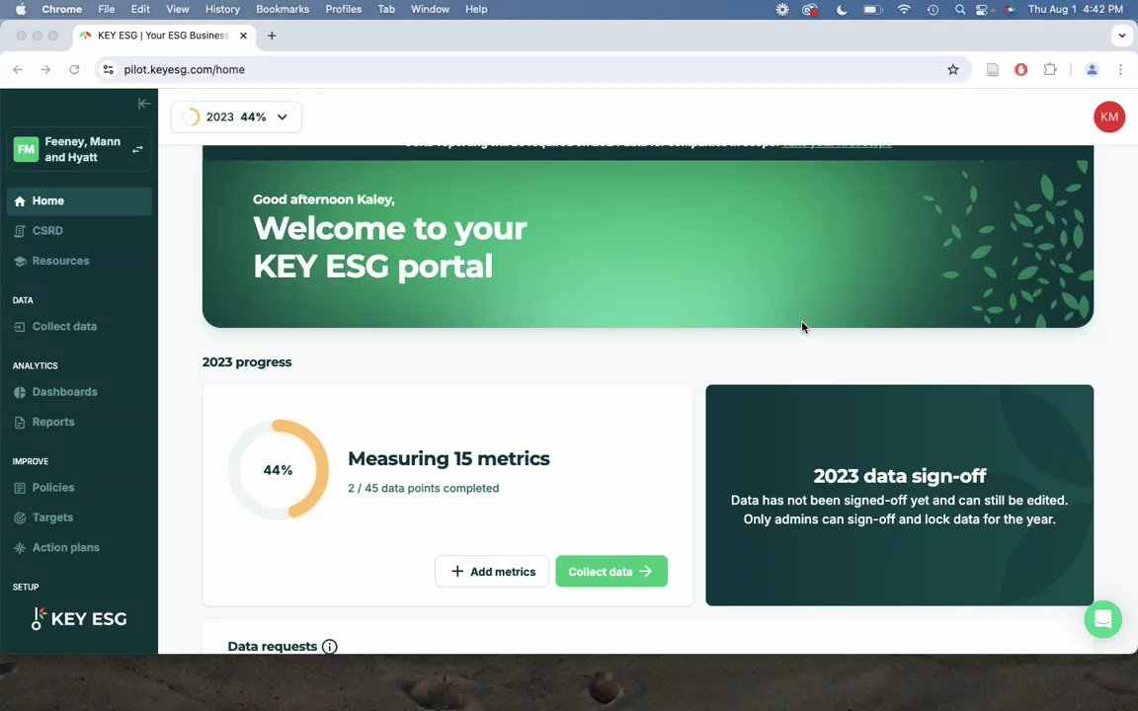Open Resources in the sidebar
This screenshot has width=1138, height=711.
click(x=79, y=261)
